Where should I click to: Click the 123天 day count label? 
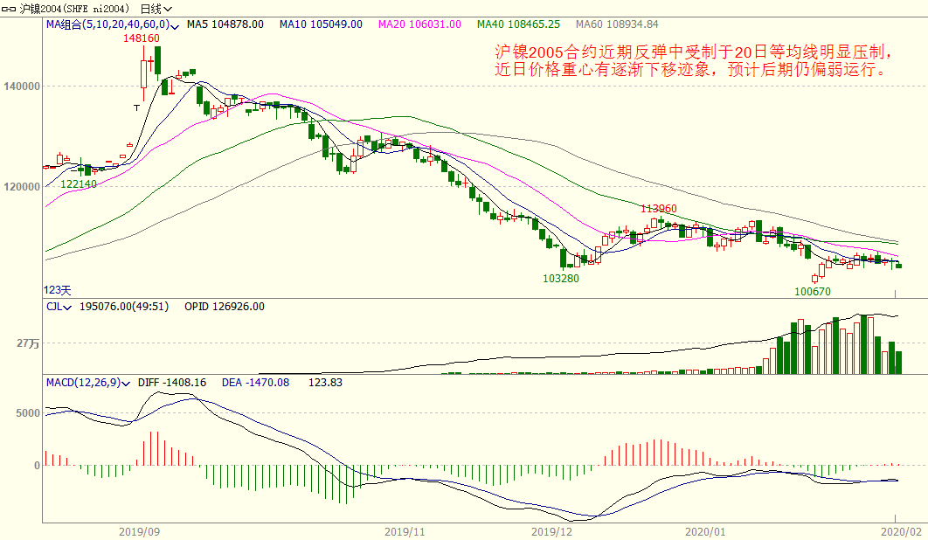[58, 289]
